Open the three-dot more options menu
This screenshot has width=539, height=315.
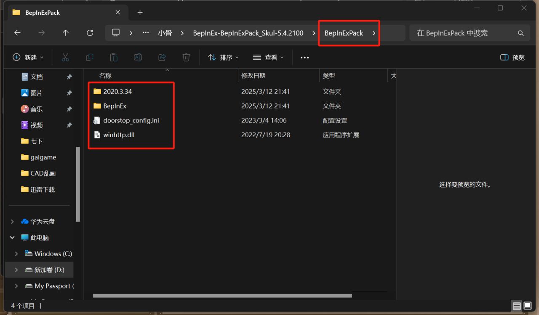tap(305, 58)
